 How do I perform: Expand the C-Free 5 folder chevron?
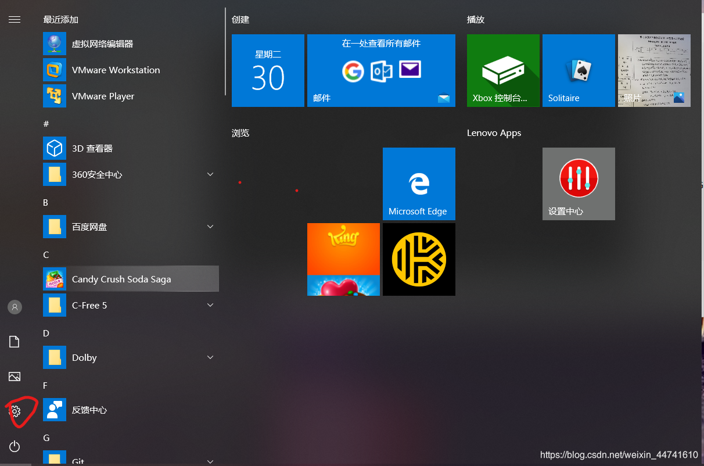click(x=210, y=305)
